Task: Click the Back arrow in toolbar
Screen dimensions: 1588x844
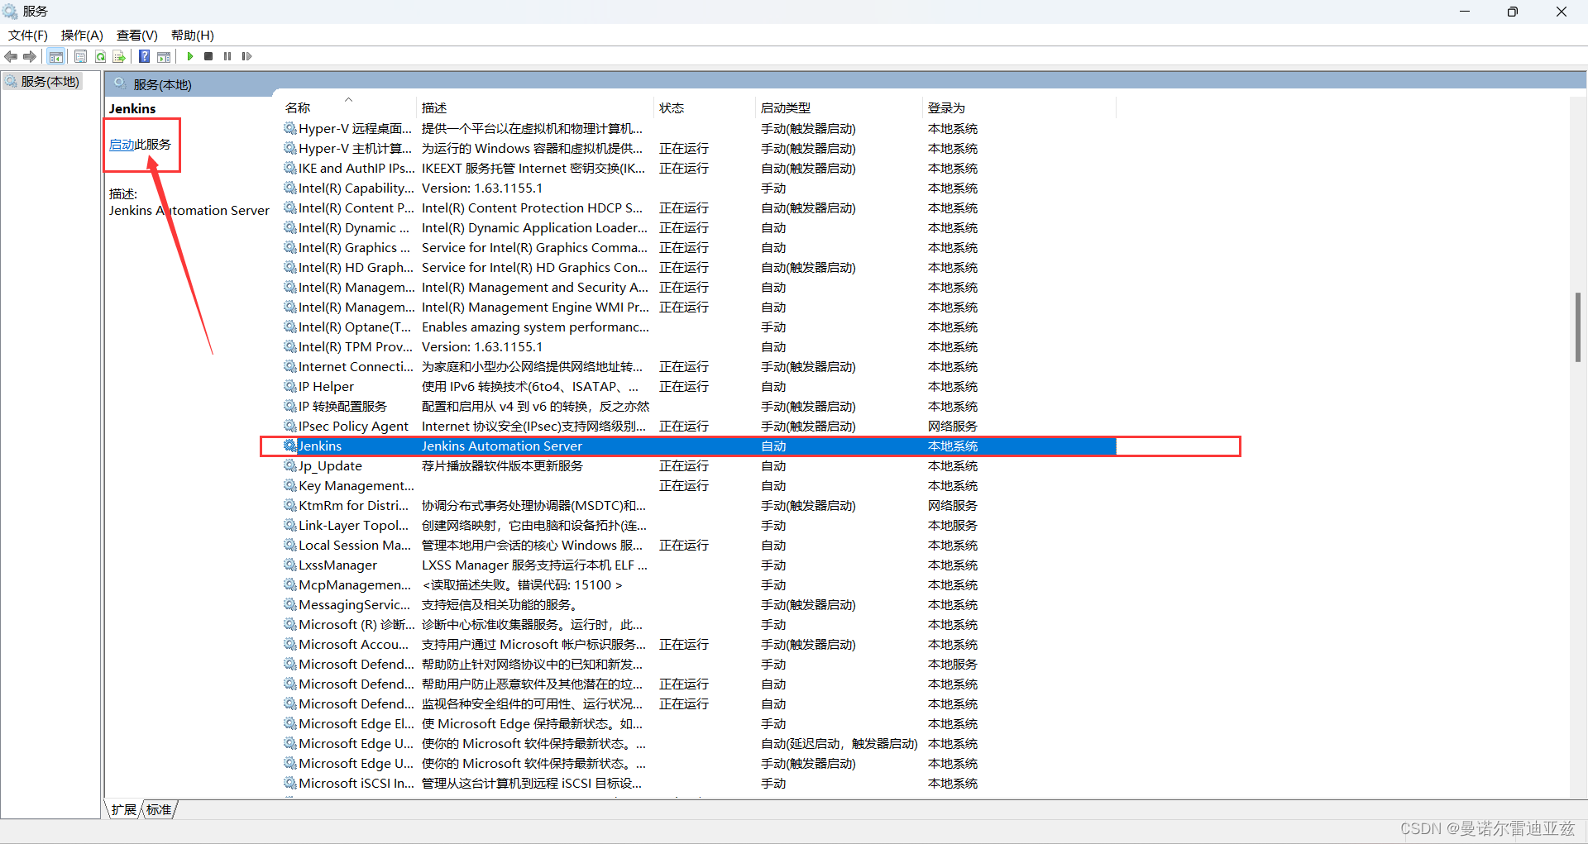Action: 11,56
